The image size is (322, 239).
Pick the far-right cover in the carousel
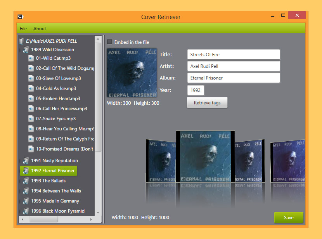[x=287, y=161]
